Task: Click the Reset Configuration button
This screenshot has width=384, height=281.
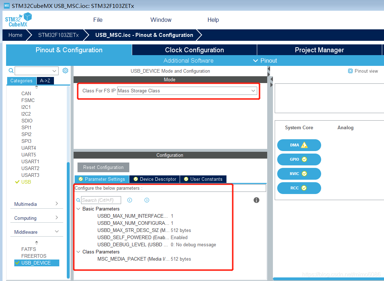Action: click(103, 168)
